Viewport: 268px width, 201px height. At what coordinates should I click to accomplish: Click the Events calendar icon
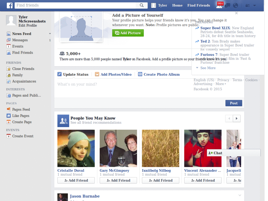[x=9, y=46]
